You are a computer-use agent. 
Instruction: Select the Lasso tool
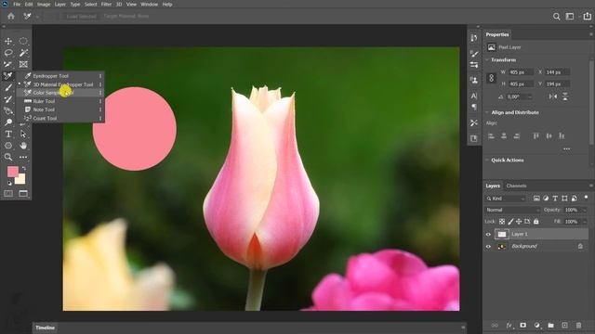8,53
